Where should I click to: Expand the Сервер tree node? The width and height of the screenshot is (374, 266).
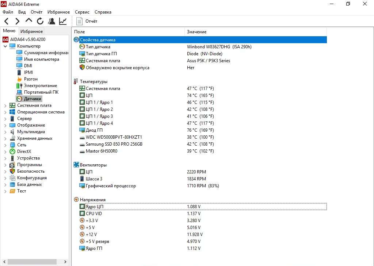(5, 119)
